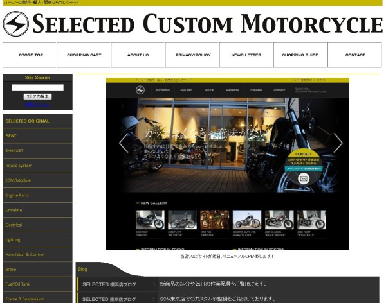The height and width of the screenshot is (303, 386).
Task: Click SHOPPING in the preview banner menu
Action: pos(163,90)
